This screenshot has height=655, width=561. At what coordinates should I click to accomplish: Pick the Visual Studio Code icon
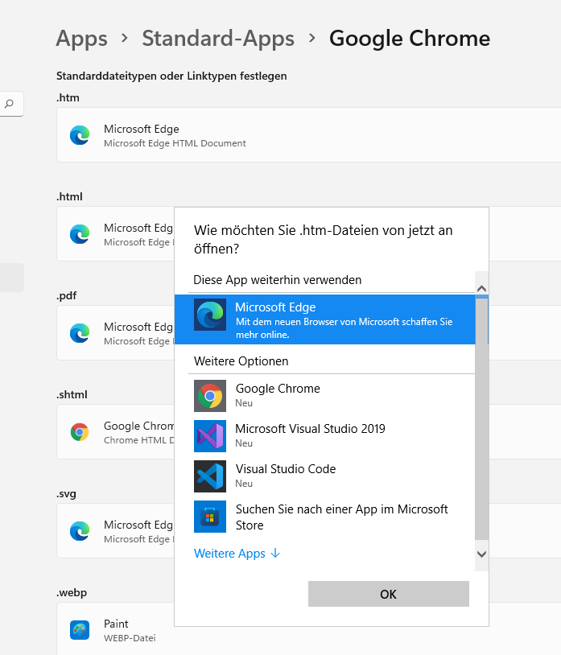pos(210,476)
